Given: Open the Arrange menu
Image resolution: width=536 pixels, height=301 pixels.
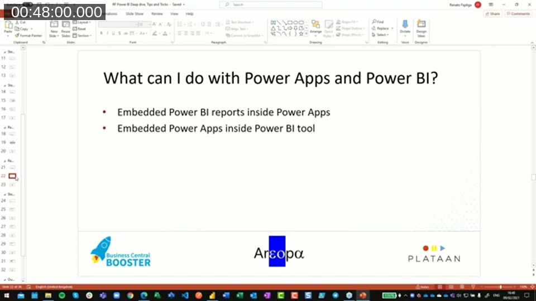Looking at the screenshot, I should [x=315, y=28].
